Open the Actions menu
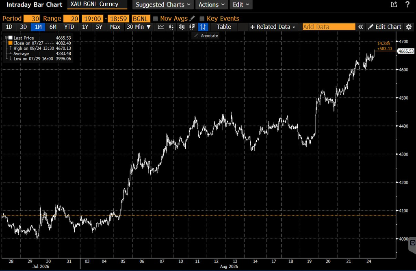This screenshot has height=271, width=416. (212, 4)
